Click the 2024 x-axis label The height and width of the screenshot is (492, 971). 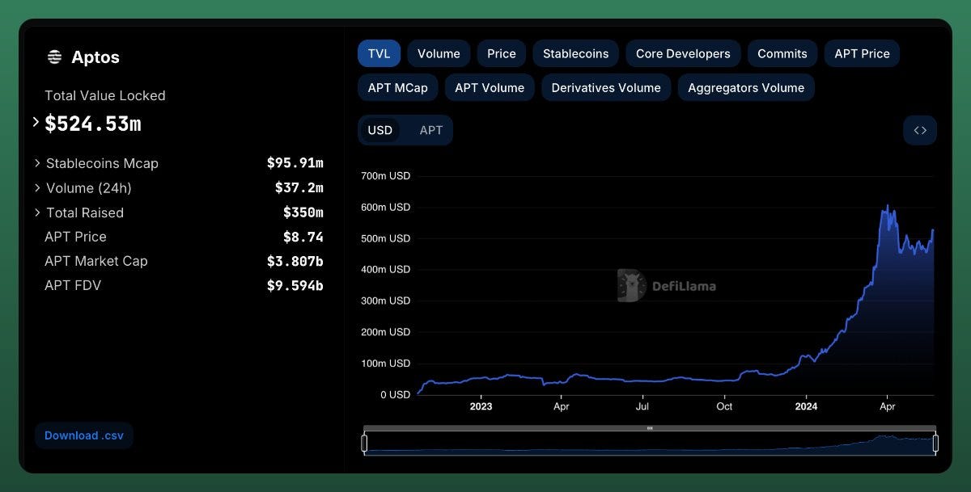click(806, 406)
